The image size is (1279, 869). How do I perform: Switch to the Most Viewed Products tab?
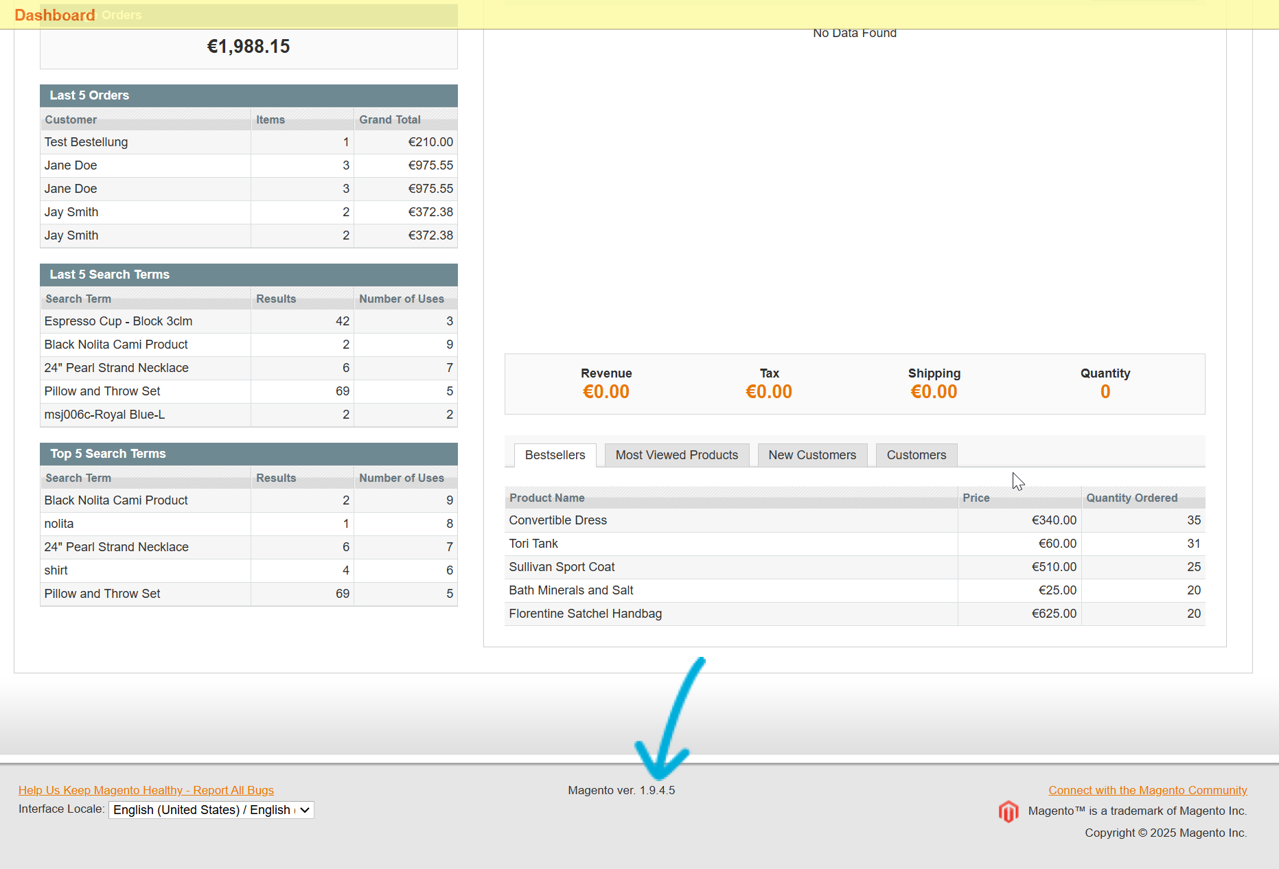[676, 454]
